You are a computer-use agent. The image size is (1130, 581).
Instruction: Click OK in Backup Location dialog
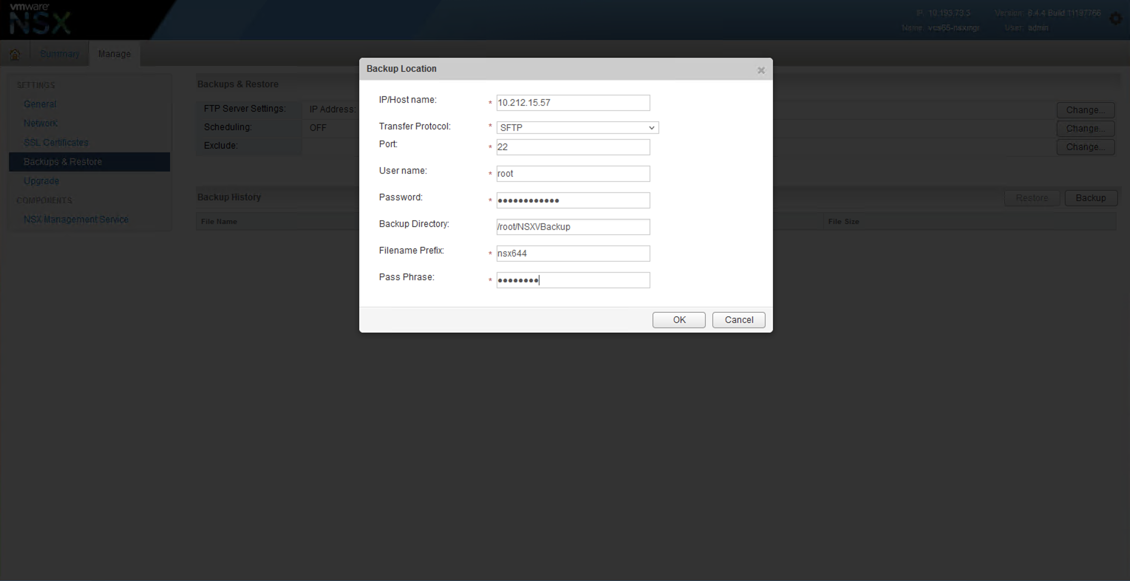click(x=678, y=320)
